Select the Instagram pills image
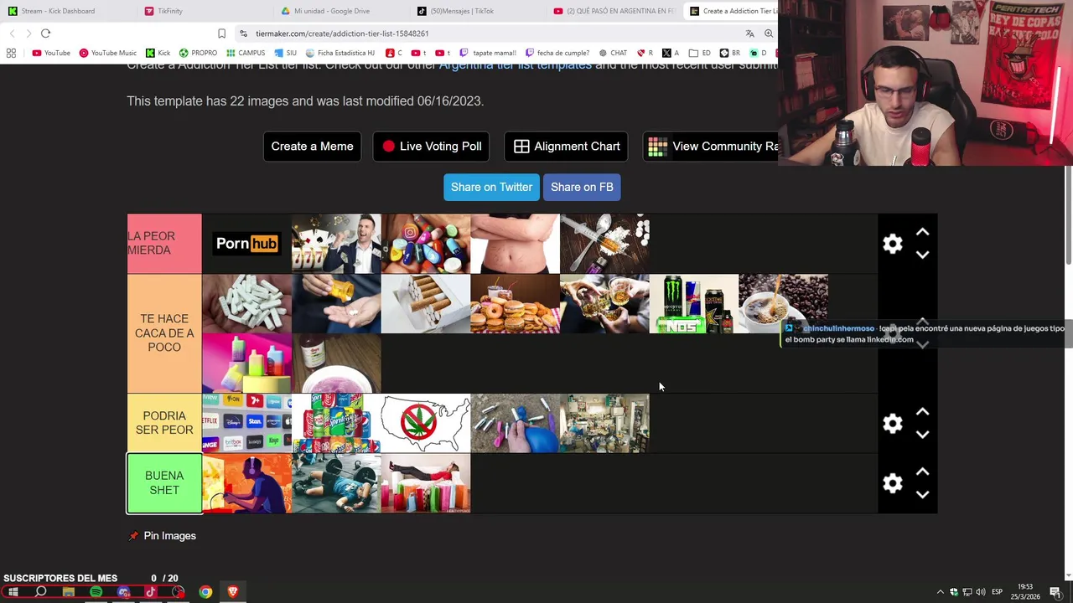Image resolution: width=1073 pixels, height=603 pixels. (426, 244)
